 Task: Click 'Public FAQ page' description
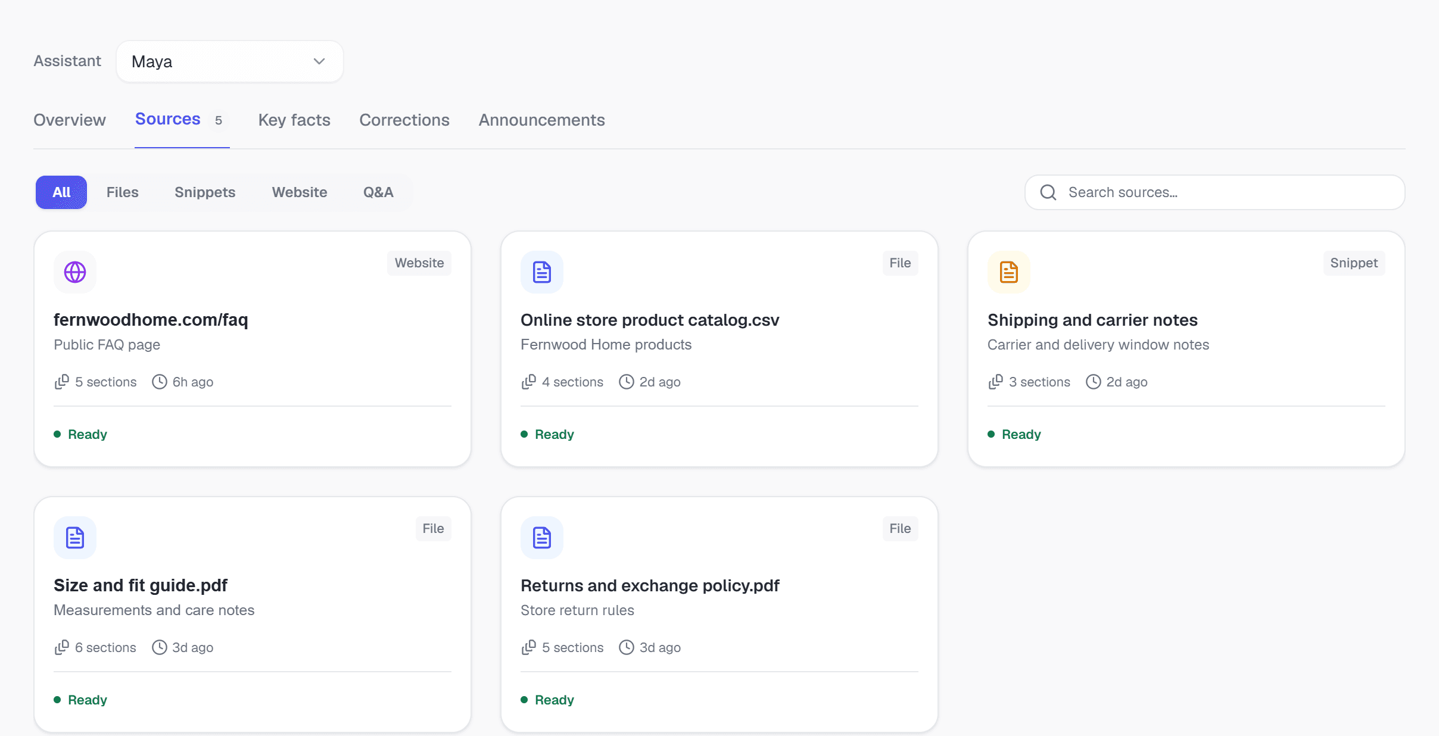tap(107, 345)
